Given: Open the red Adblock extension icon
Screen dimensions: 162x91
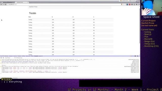Looking at the screenshot, I should click(130, 5).
